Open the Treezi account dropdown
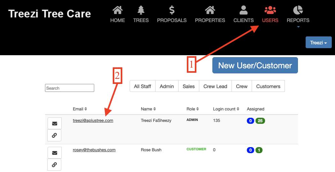 [x=318, y=42]
